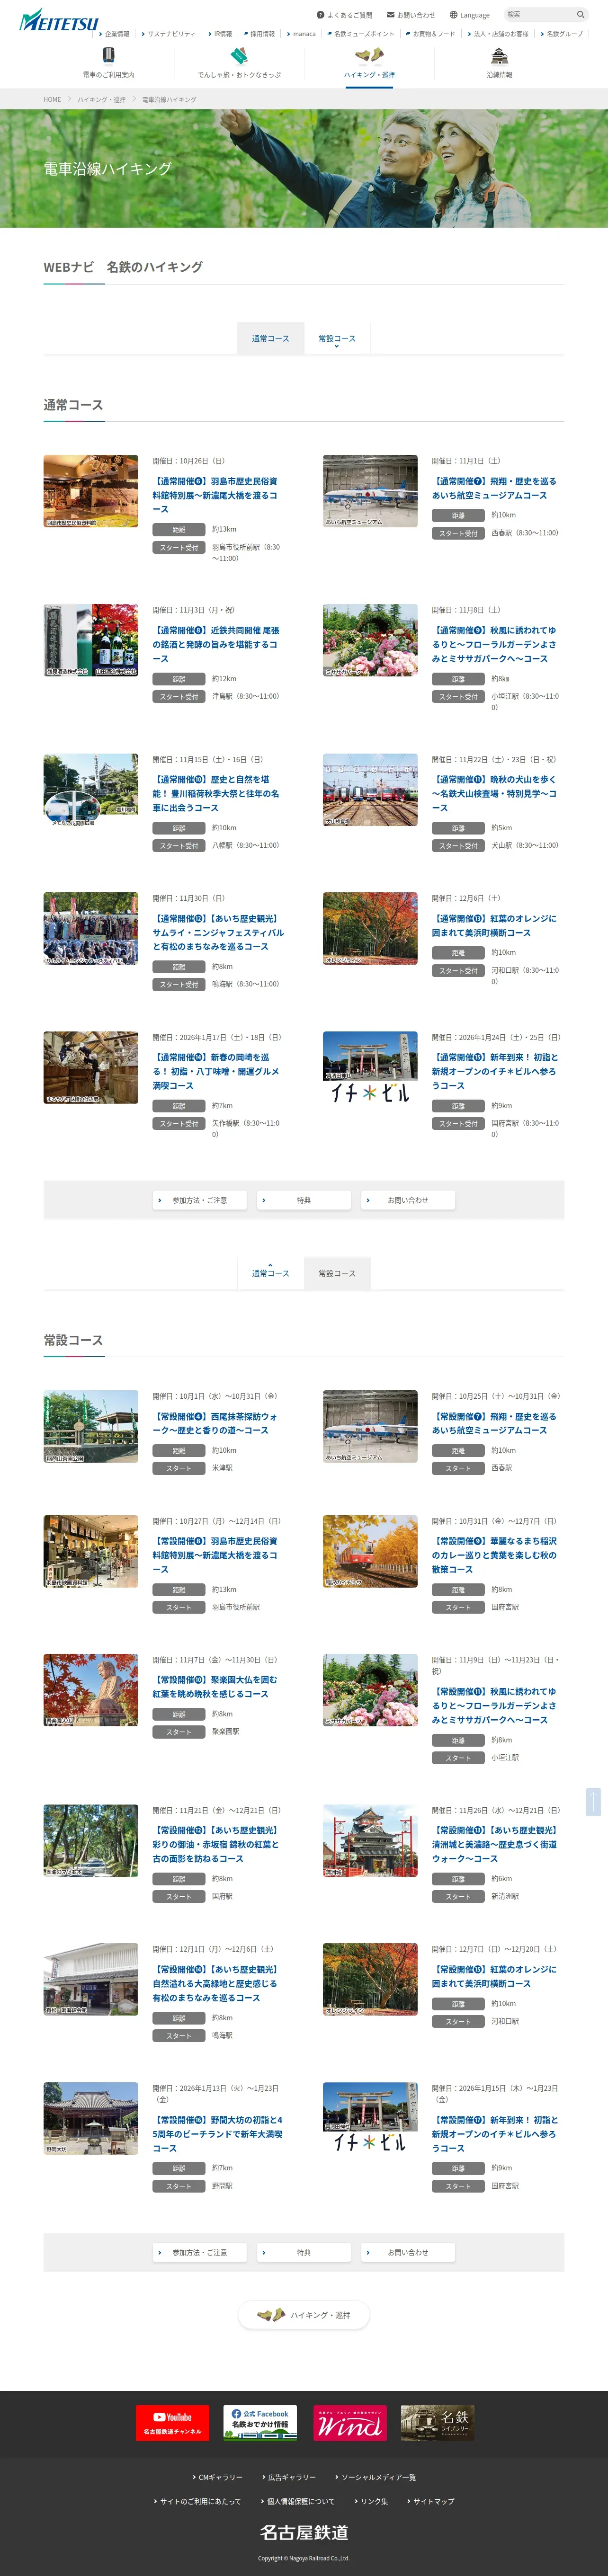The height and width of the screenshot is (2576, 608).
Task: Go to HOME breadcrumb
Action: coord(52,100)
